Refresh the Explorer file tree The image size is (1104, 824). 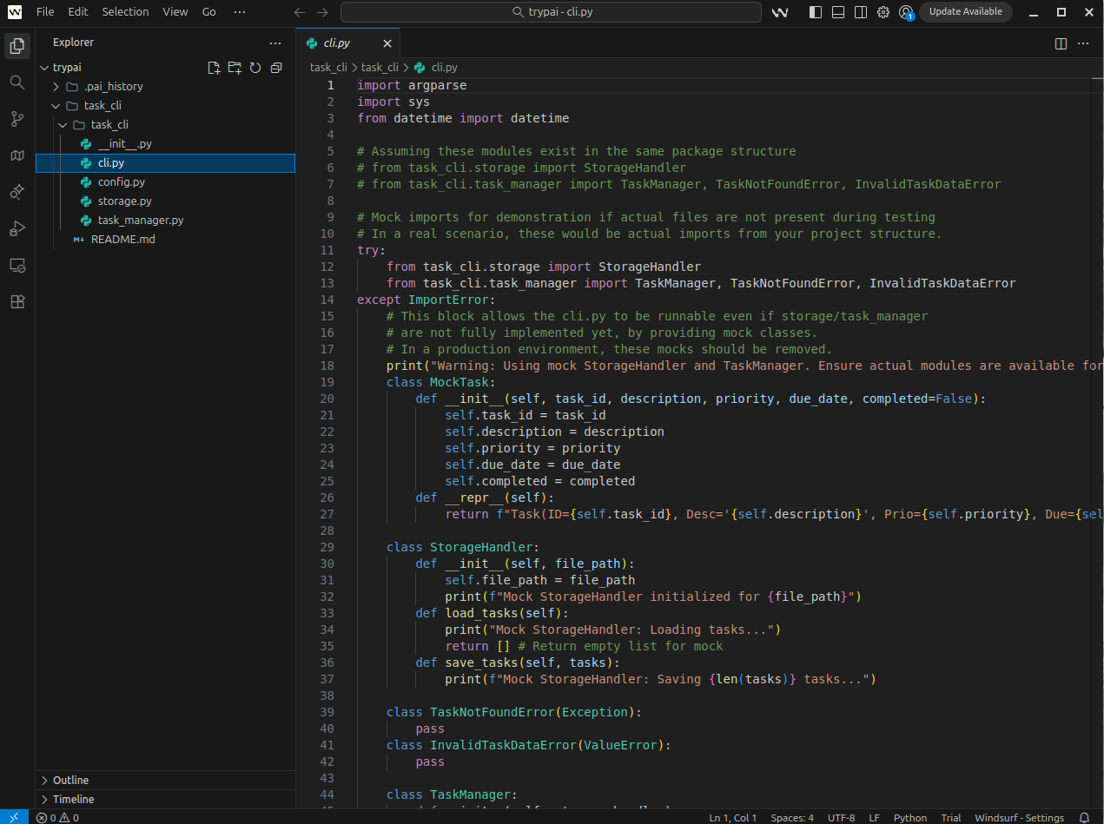(255, 68)
